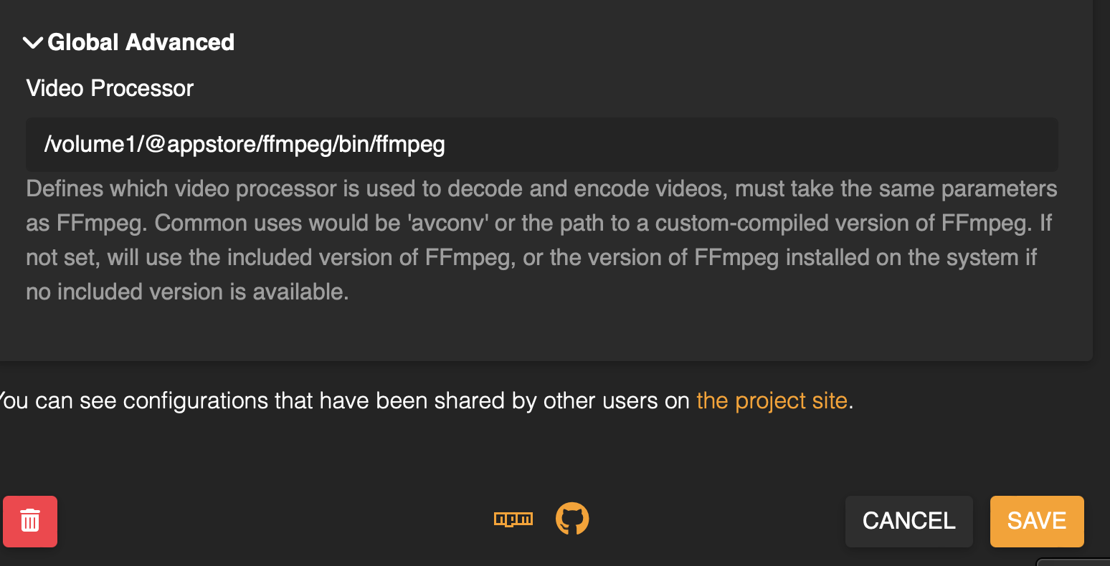Click the orange-highlighted 'the project site' text

(x=771, y=400)
